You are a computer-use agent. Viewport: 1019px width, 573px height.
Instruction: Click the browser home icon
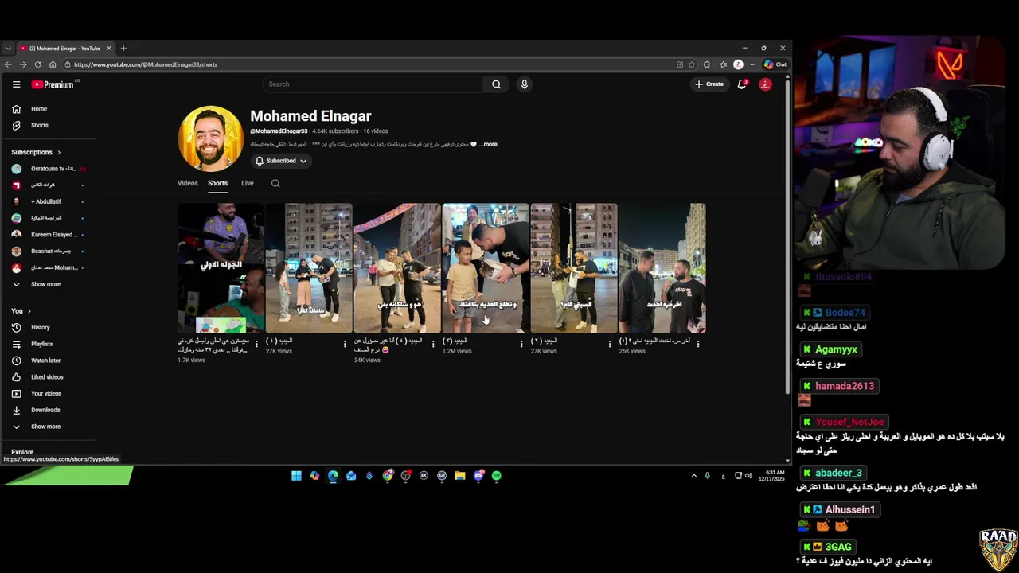53,64
